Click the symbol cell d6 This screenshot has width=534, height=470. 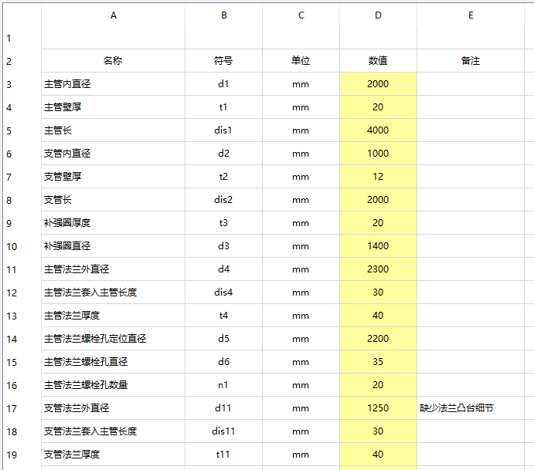pos(223,362)
